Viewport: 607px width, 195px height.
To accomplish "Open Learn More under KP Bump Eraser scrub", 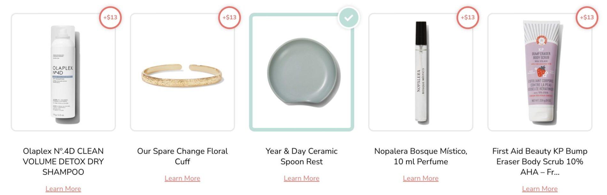I will click(x=540, y=189).
